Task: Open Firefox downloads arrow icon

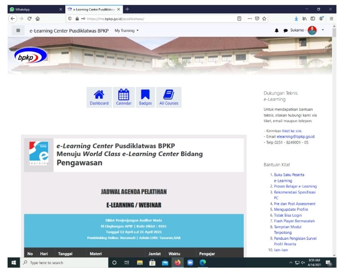Action: click(296, 18)
